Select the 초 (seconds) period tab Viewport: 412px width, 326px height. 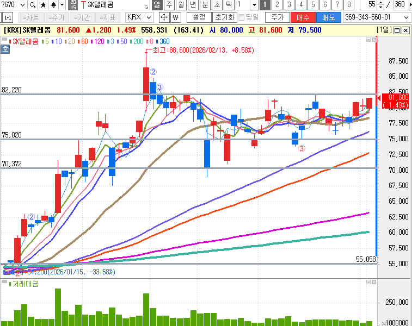click(217, 5)
